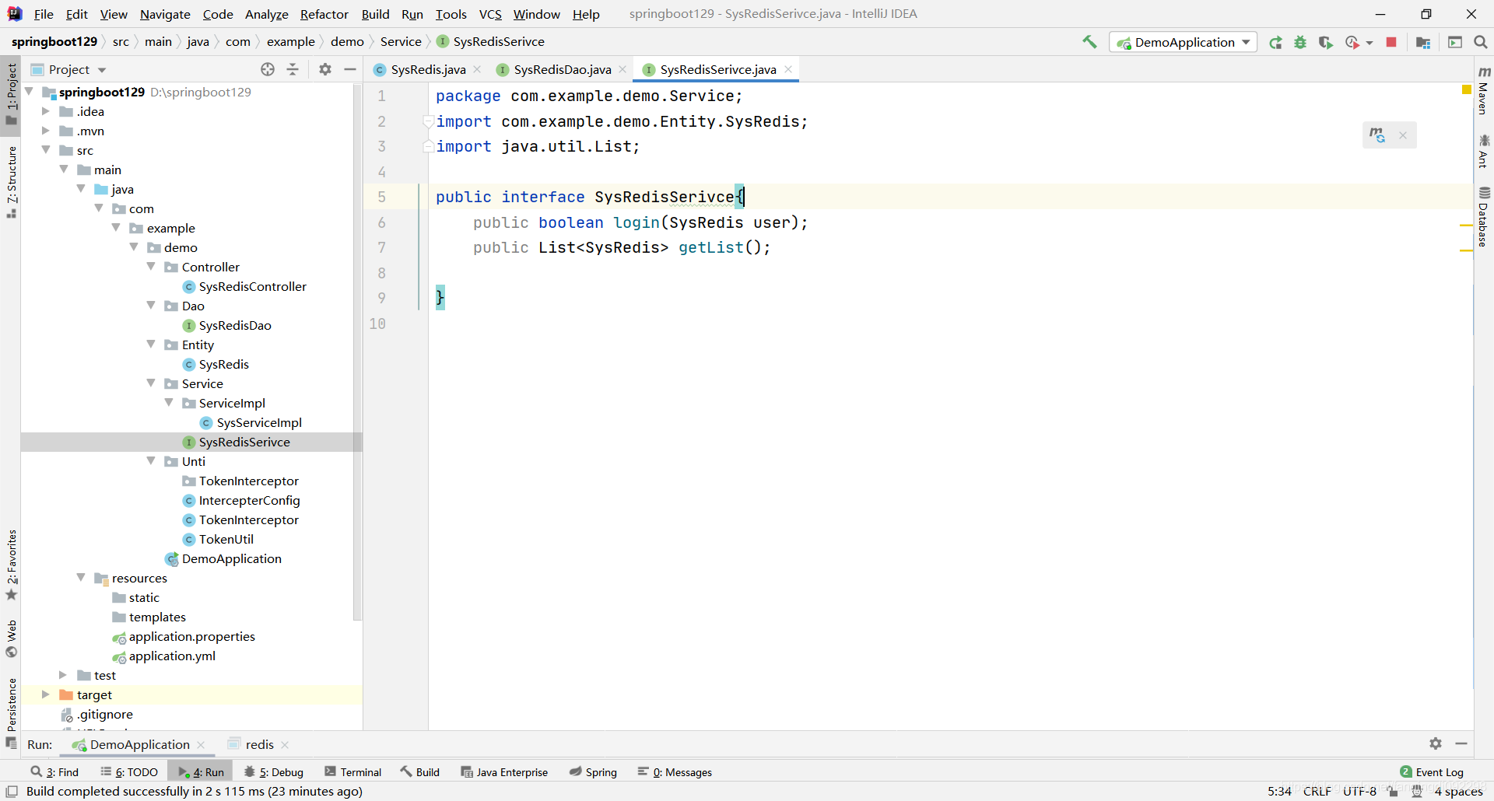Open Run panel settings gear

[x=1436, y=743]
